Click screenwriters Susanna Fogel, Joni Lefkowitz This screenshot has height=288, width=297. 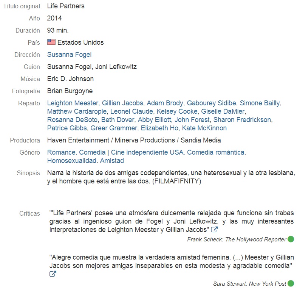pos(92,67)
